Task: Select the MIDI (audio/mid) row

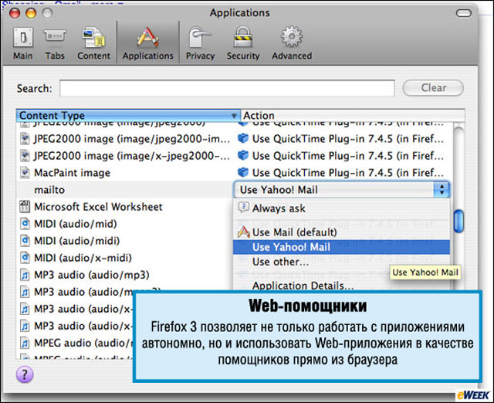Action: pyautogui.click(x=124, y=224)
